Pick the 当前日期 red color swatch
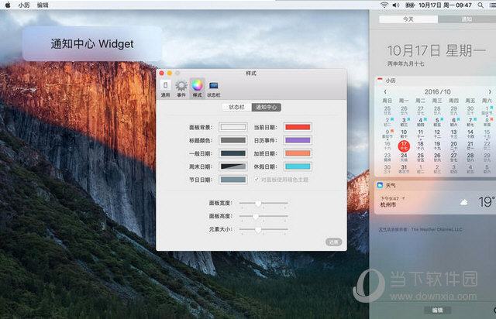 coord(298,127)
